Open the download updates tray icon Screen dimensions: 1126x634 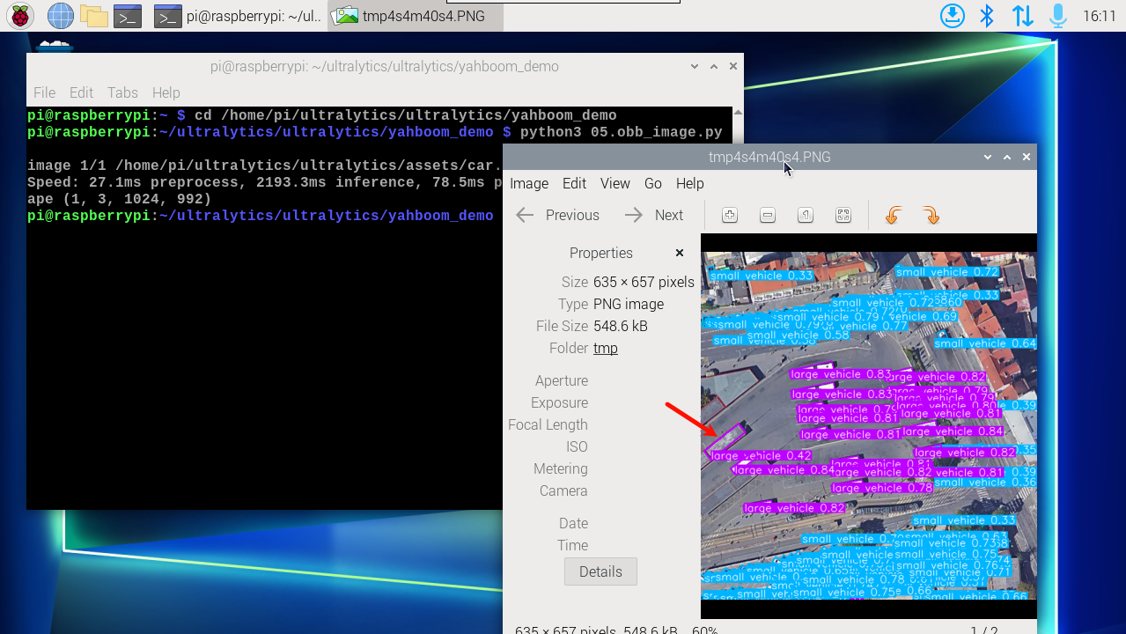click(953, 16)
